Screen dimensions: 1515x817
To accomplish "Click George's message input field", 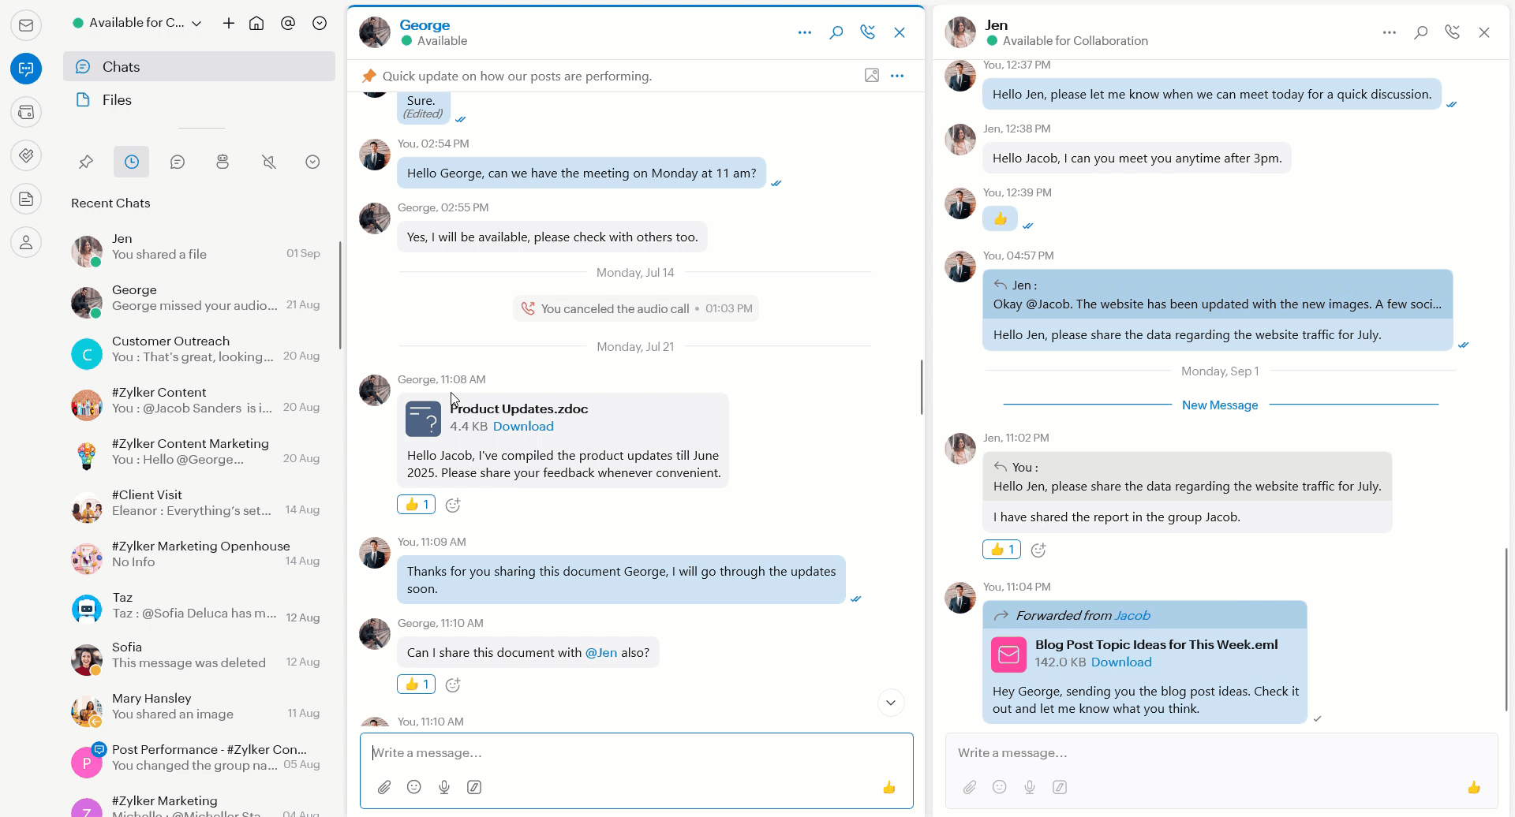I will (636, 753).
